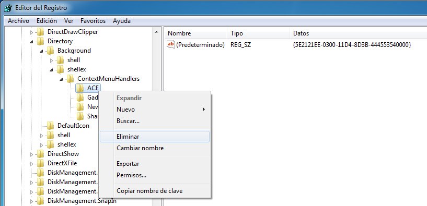Click the Shar... key folder icon
This screenshot has width=427, height=206.
click(80, 116)
